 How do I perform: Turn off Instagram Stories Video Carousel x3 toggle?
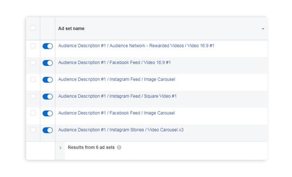pos(48,130)
